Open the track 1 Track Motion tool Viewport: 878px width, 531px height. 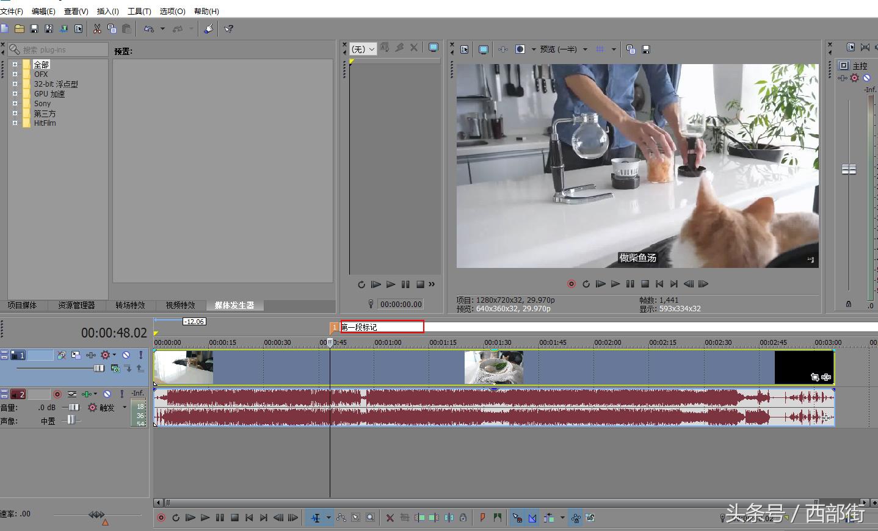coord(76,355)
